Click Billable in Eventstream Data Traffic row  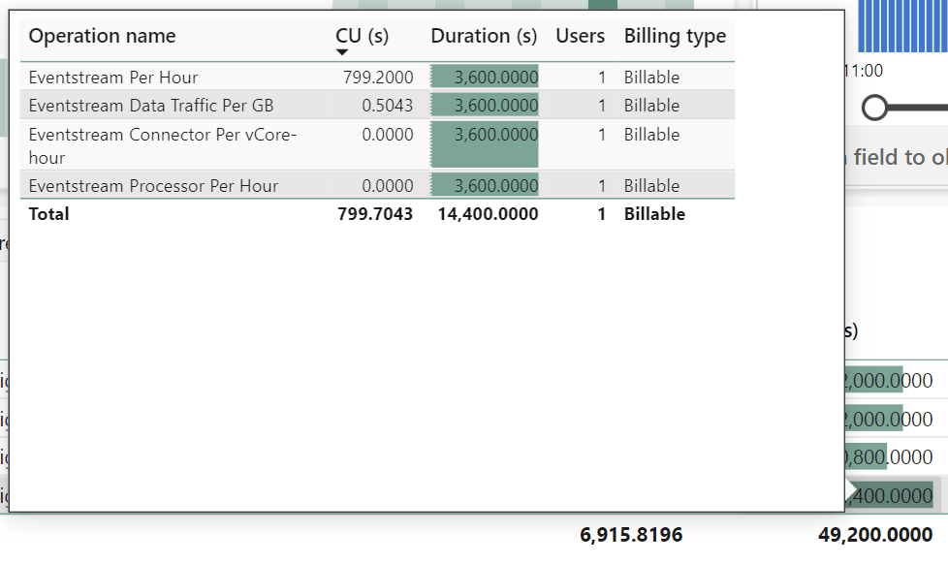coord(651,106)
